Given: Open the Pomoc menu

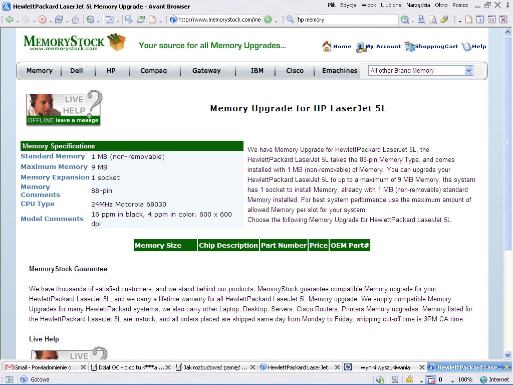Looking at the screenshot, I should [460, 5].
